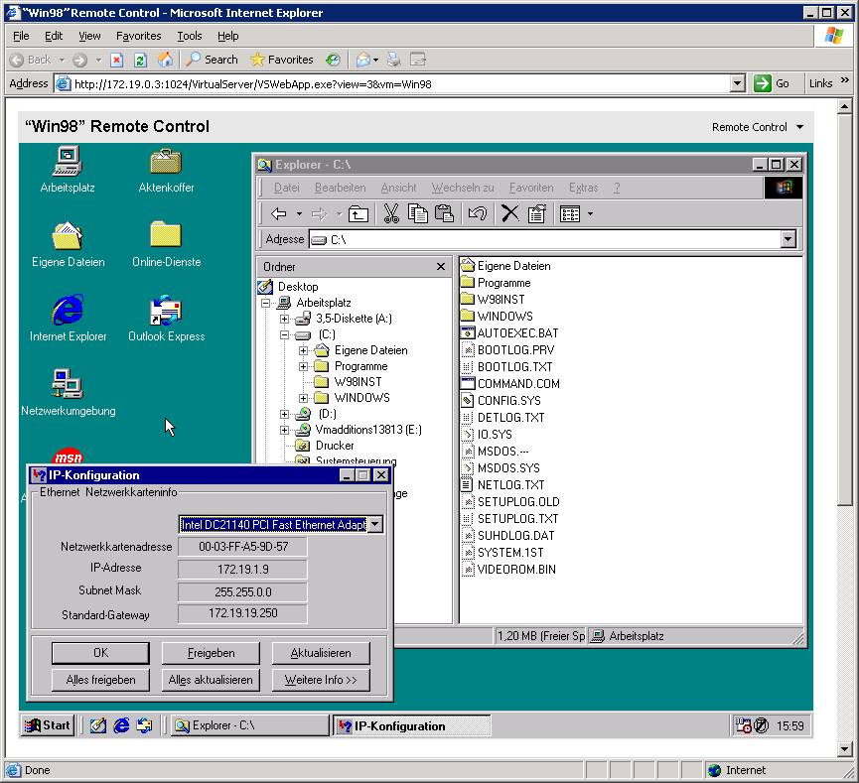Click the Copy icon in Explorer toolbar
The image size is (859, 783).
(x=417, y=214)
